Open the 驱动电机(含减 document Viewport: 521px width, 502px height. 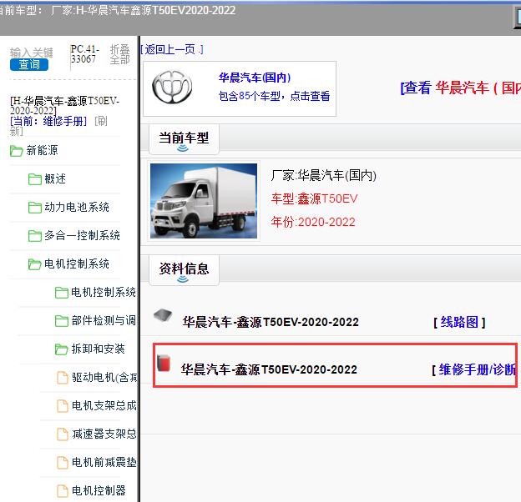coord(104,377)
